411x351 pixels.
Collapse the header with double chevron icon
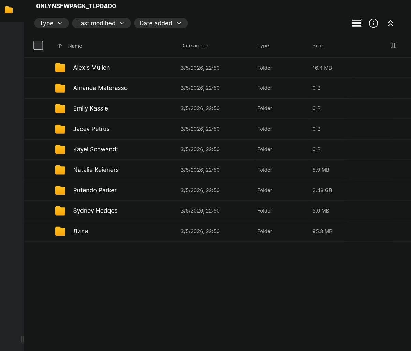click(x=390, y=23)
